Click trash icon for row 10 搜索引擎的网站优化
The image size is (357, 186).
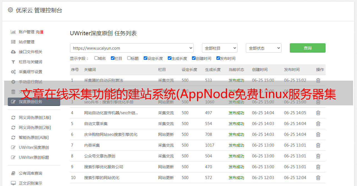318,178
